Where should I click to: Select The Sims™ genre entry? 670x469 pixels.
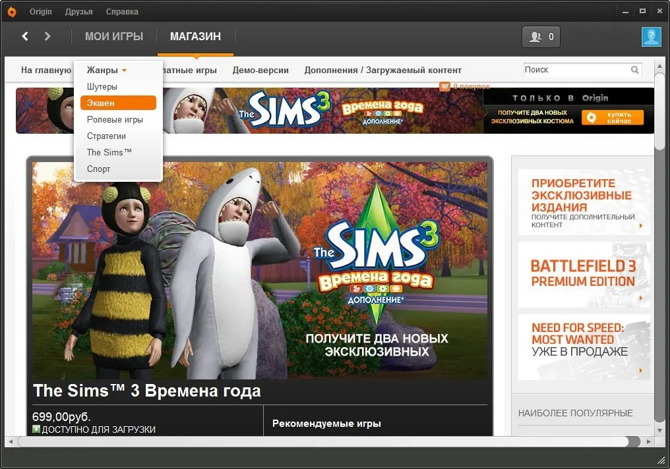109,152
